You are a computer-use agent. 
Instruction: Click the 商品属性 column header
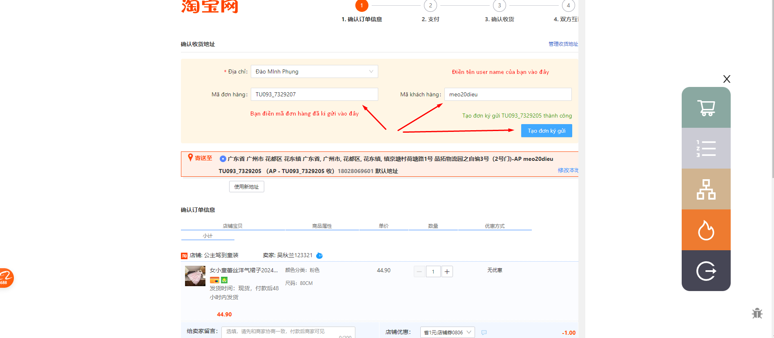tap(322, 226)
